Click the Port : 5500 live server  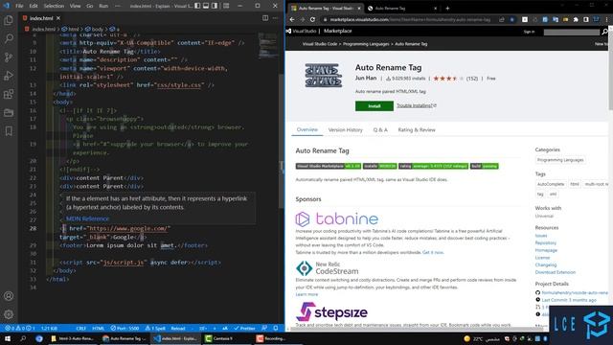pyautogui.click(x=125, y=328)
